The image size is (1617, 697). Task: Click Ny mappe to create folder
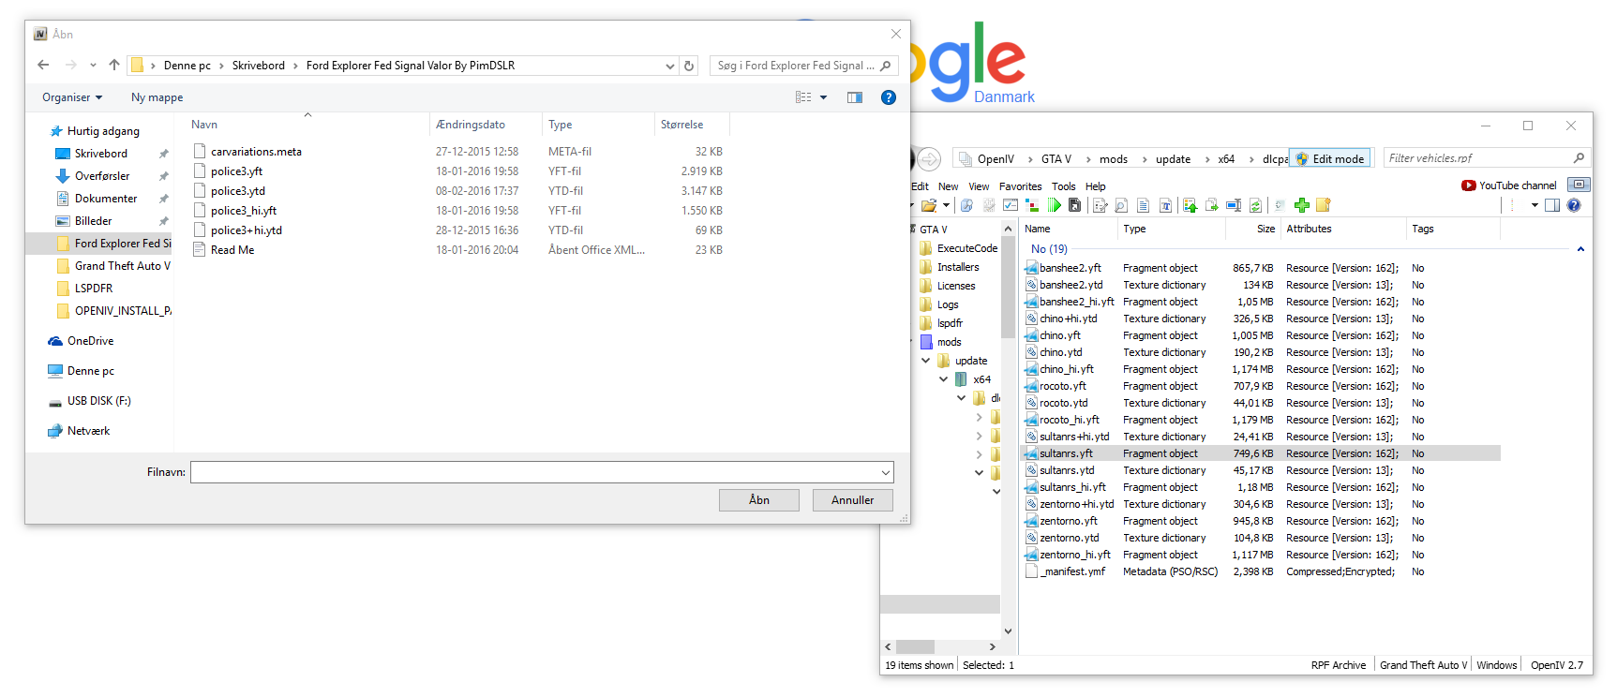pos(157,97)
